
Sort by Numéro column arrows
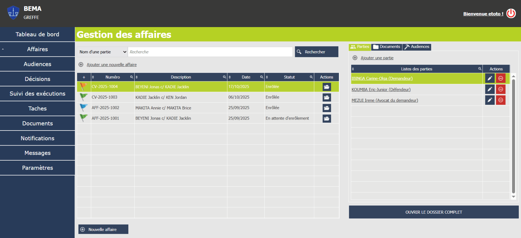[93, 77]
